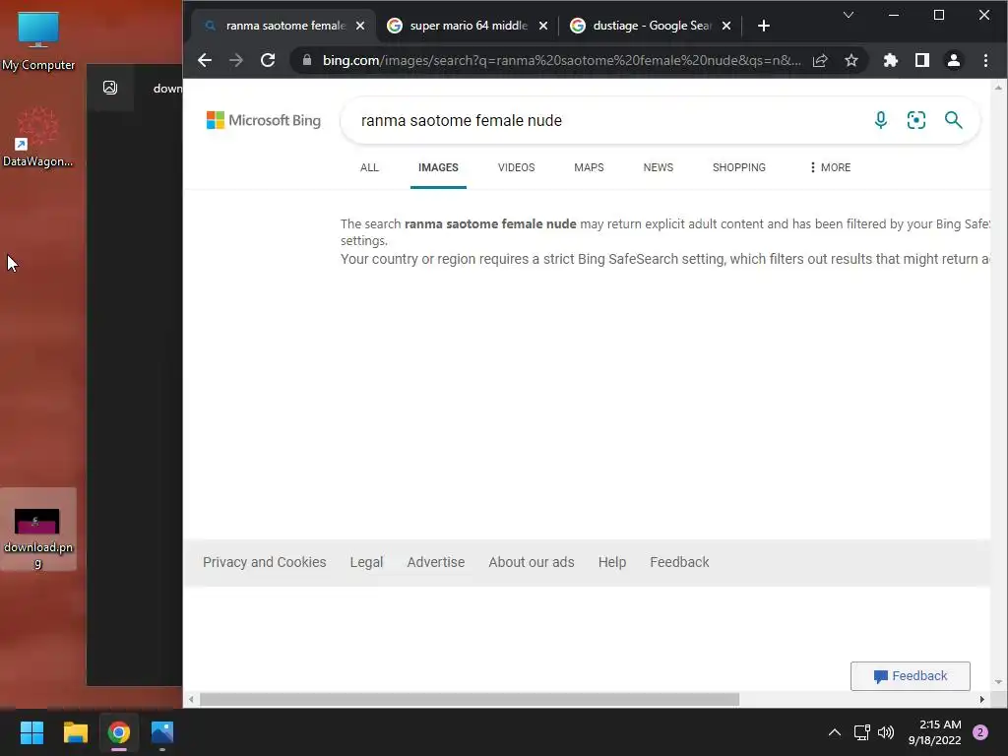
Task: Click the horizontal scrollbar left arrow
Action: 191,699
